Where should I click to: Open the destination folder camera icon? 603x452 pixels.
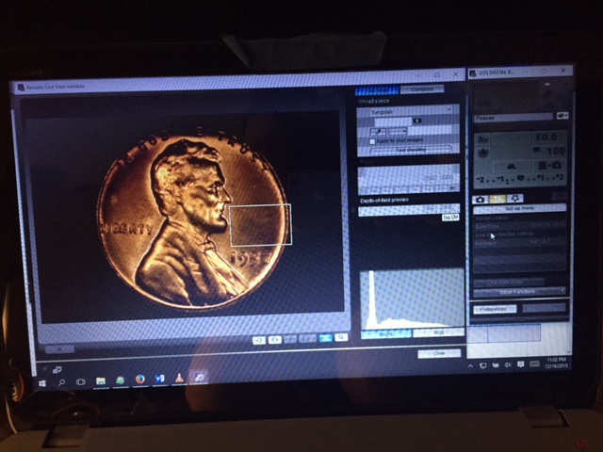[562, 115]
